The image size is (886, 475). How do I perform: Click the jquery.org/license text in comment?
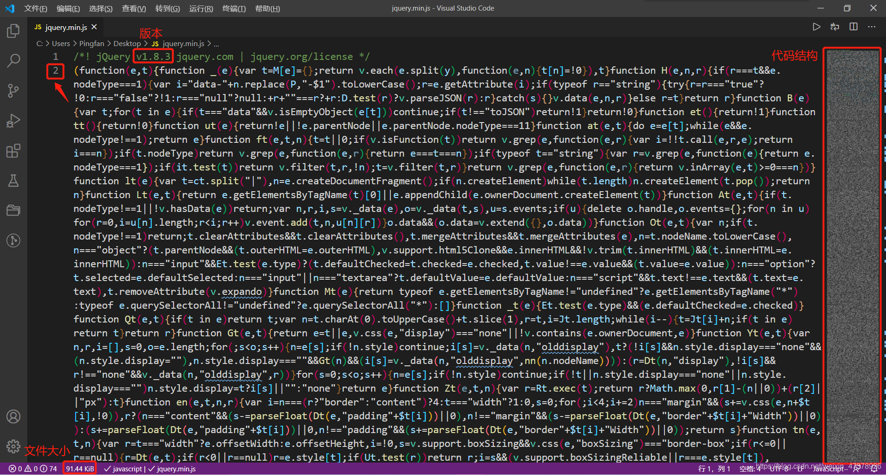point(302,56)
